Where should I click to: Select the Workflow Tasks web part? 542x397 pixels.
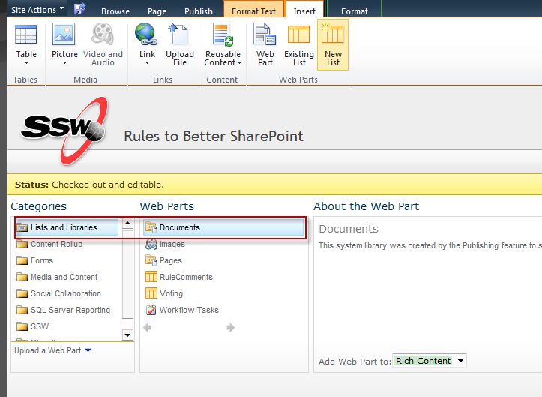point(189,310)
